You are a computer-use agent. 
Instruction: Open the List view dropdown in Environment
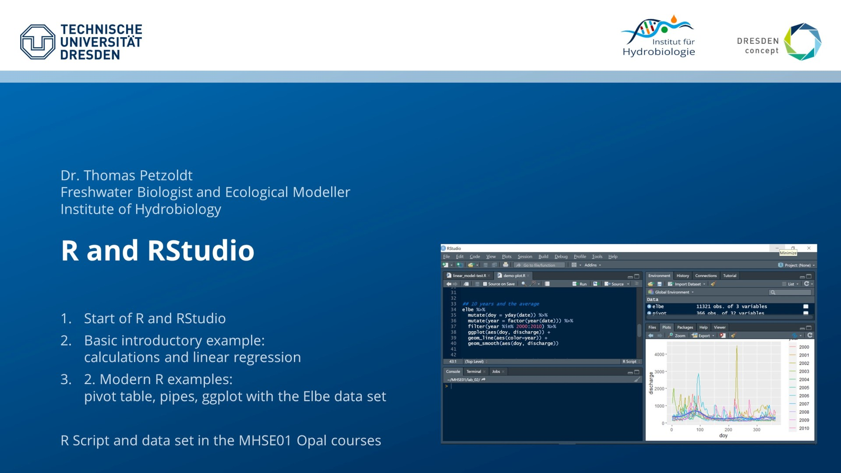(x=791, y=284)
